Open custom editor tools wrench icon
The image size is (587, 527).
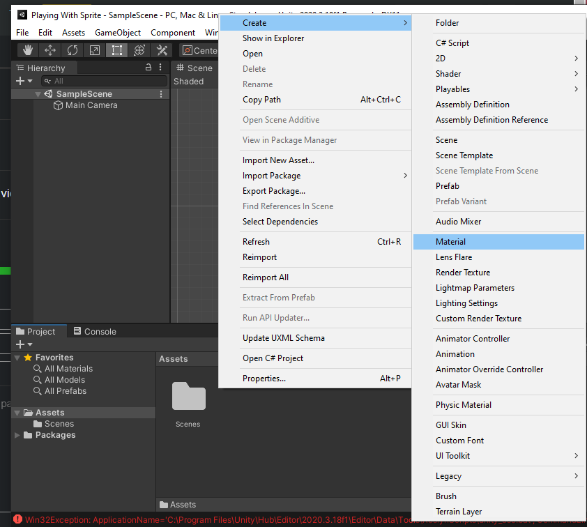coord(162,50)
